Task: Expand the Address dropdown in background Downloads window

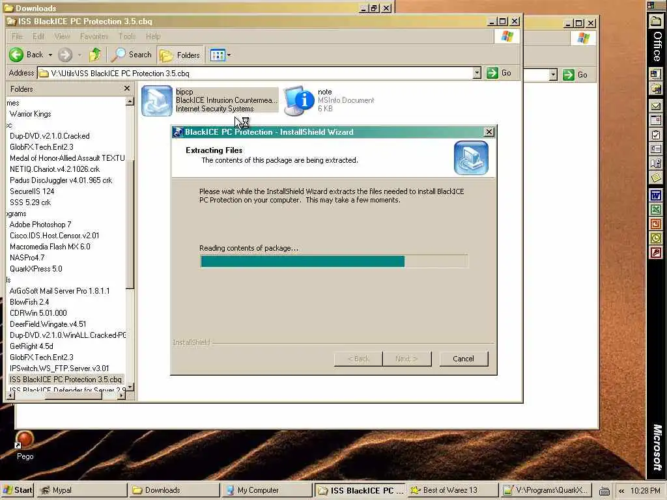Action: [553, 76]
